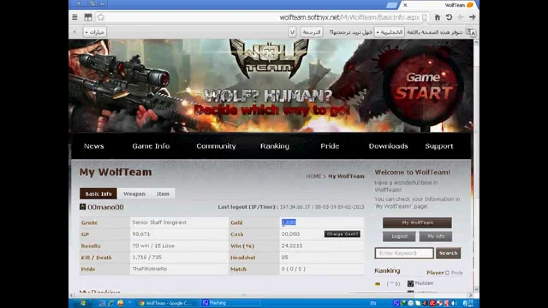Open the Support menu
The height and width of the screenshot is (308, 548).
click(x=439, y=146)
